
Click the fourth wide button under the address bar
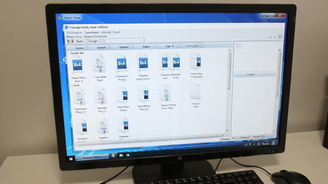[145, 47]
